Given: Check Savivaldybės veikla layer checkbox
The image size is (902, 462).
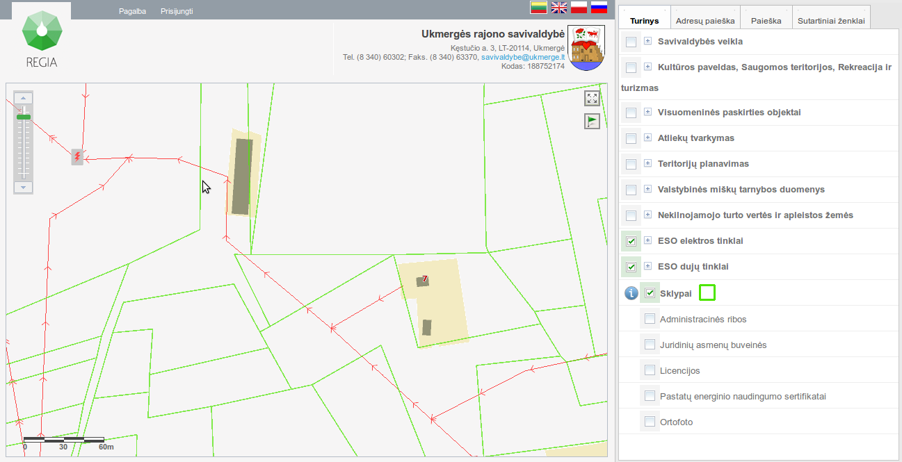Looking at the screenshot, I should [631, 42].
